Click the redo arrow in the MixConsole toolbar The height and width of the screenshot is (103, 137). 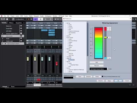pyautogui.click(x=4, y=19)
